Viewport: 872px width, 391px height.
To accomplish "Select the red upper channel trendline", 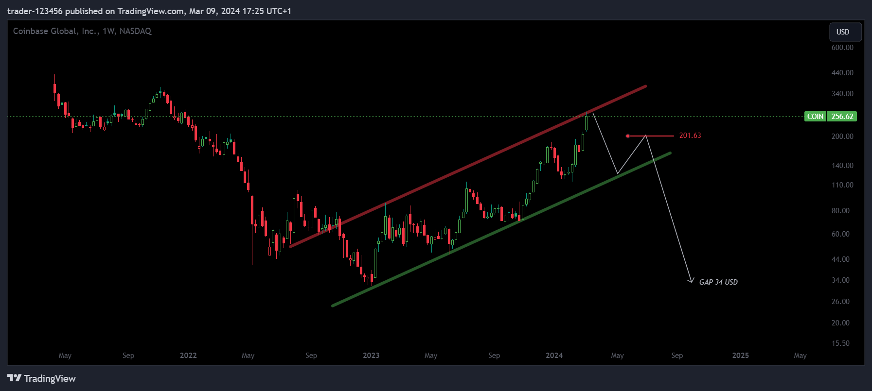I will click(x=468, y=167).
